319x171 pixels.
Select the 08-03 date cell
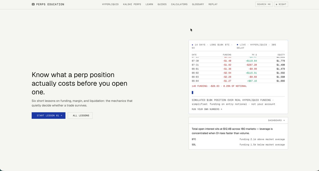pos(195,77)
